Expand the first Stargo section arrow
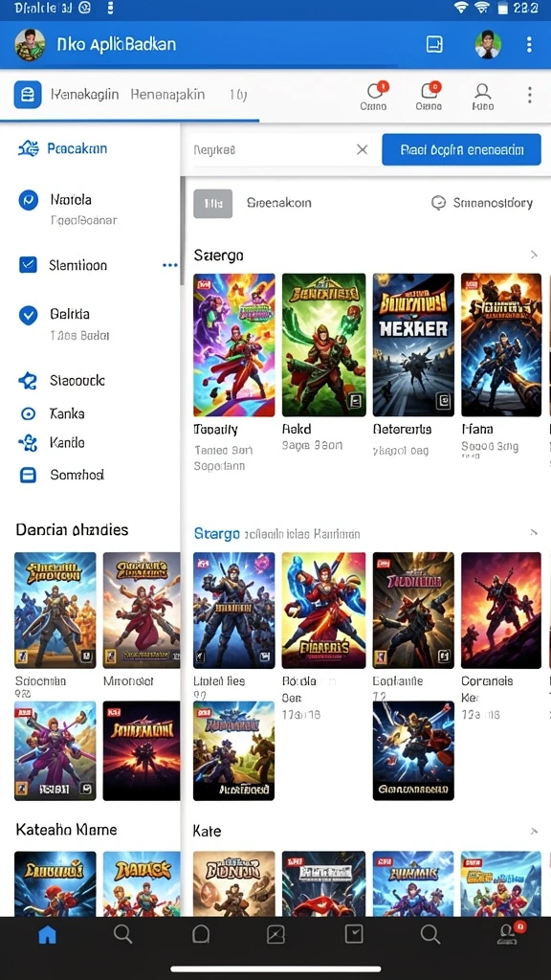This screenshot has height=980, width=551. tap(534, 255)
